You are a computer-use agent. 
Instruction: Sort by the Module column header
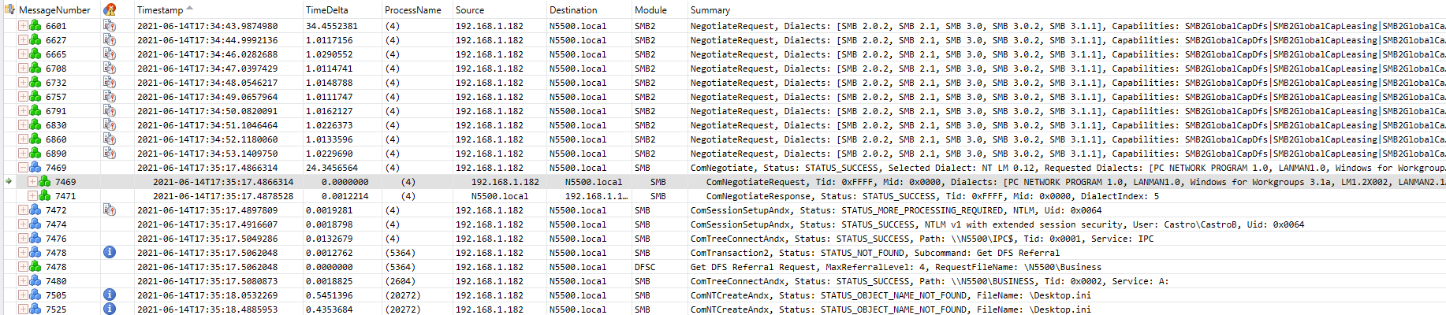[650, 10]
